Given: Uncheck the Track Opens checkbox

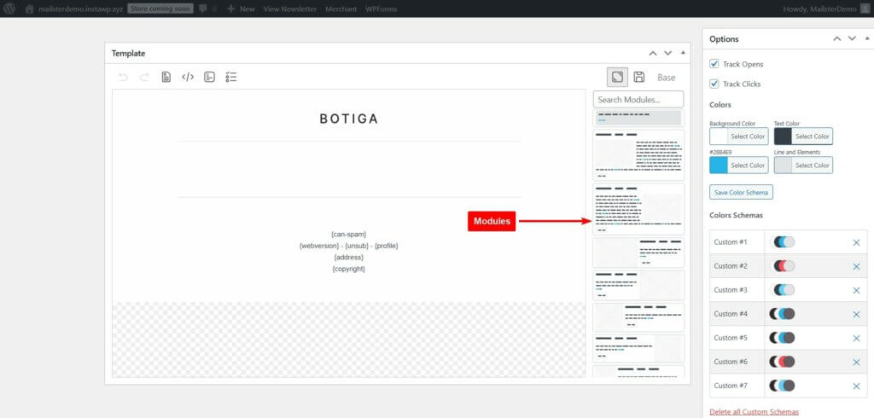Looking at the screenshot, I should coord(714,64).
